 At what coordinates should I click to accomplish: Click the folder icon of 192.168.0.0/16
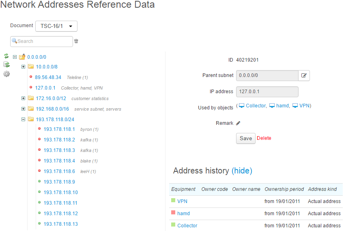pos(31,109)
